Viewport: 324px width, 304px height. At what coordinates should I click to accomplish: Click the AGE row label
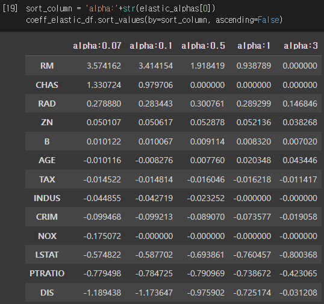coord(47,160)
